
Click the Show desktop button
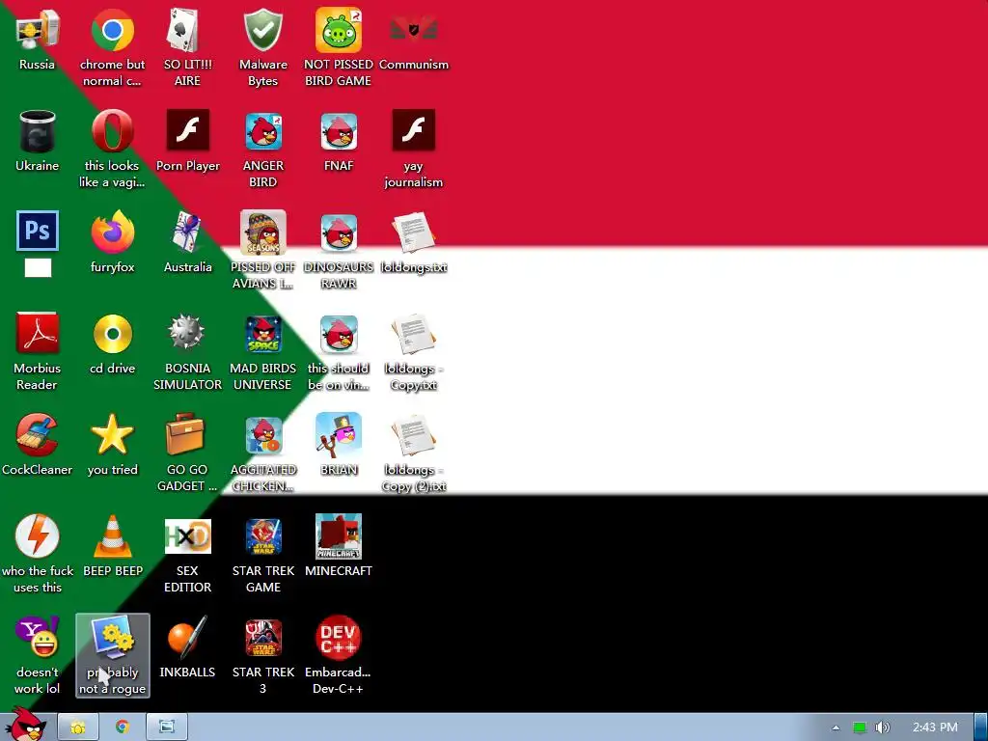(x=981, y=727)
